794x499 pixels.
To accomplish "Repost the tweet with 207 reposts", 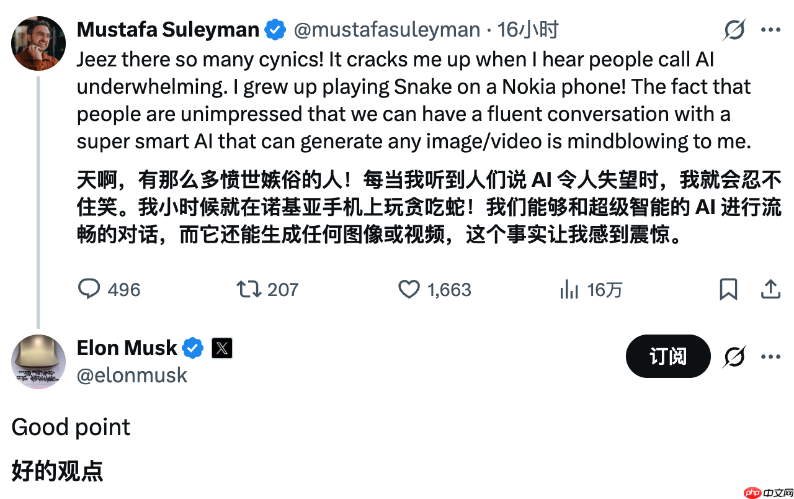I will pyautogui.click(x=249, y=289).
